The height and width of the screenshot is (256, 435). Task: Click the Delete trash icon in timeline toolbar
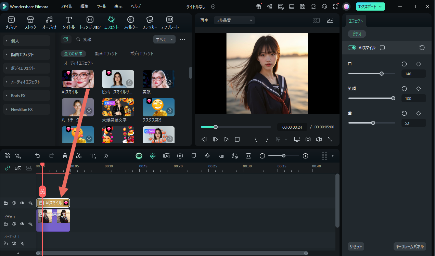coord(65,156)
